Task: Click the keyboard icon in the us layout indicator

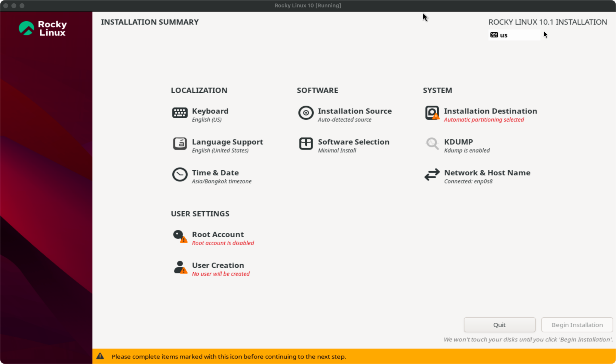Action: pos(494,35)
